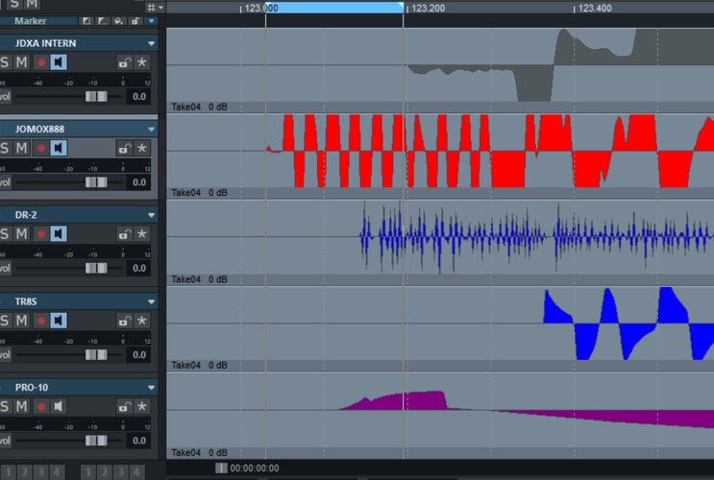Select the JDXA INTERN track name

[45, 43]
